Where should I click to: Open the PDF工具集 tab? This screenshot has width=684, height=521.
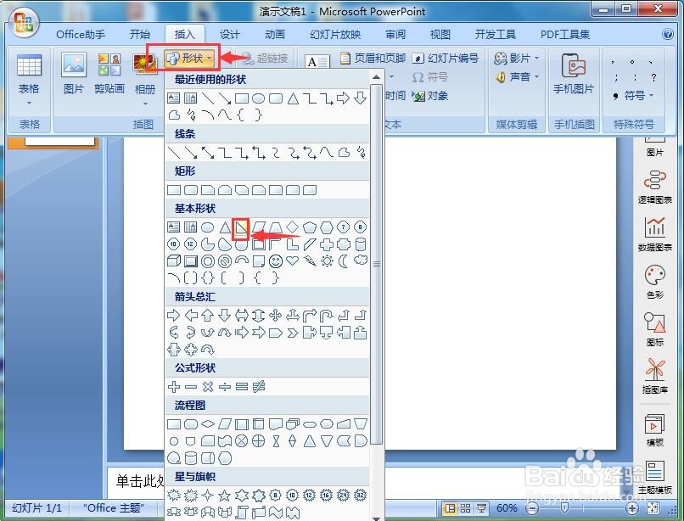pyautogui.click(x=565, y=35)
